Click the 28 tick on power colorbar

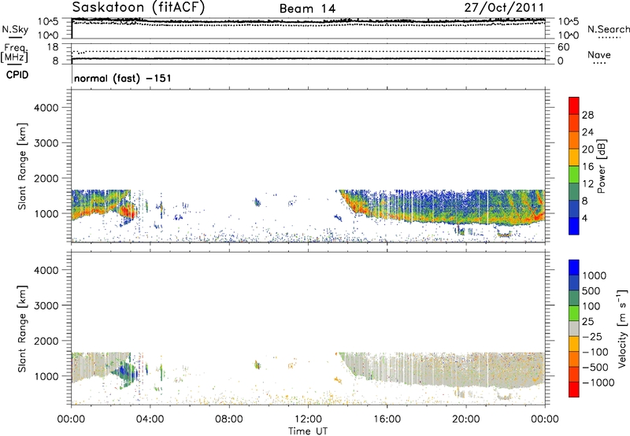coord(587,115)
